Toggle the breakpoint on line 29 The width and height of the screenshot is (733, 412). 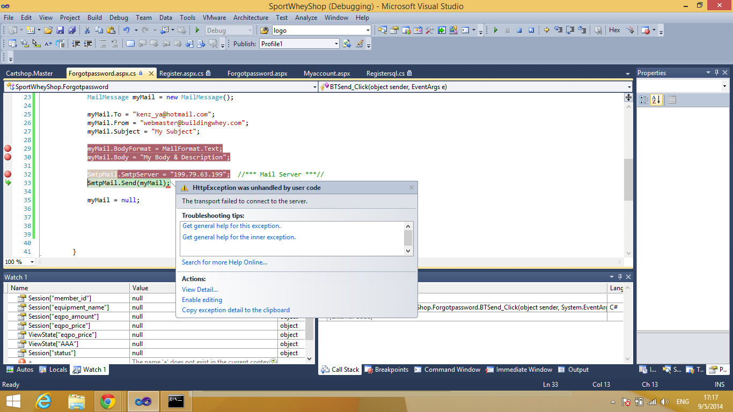coord(8,149)
